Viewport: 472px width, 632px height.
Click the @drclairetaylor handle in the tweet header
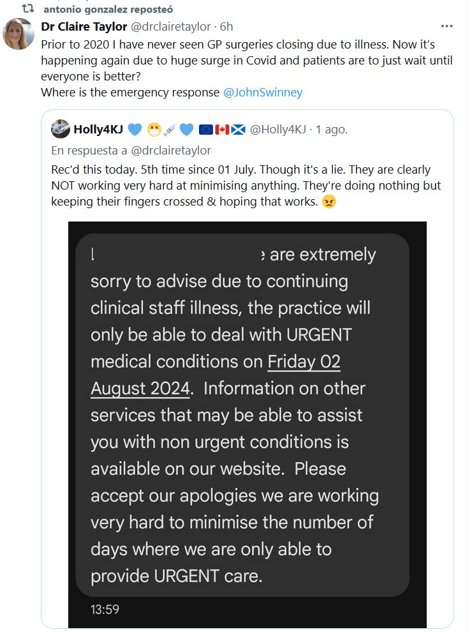[171, 26]
